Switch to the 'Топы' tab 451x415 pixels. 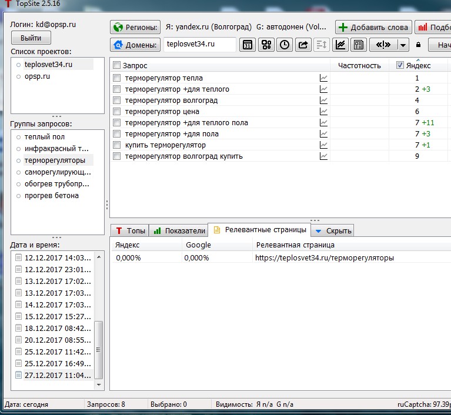[130, 230]
